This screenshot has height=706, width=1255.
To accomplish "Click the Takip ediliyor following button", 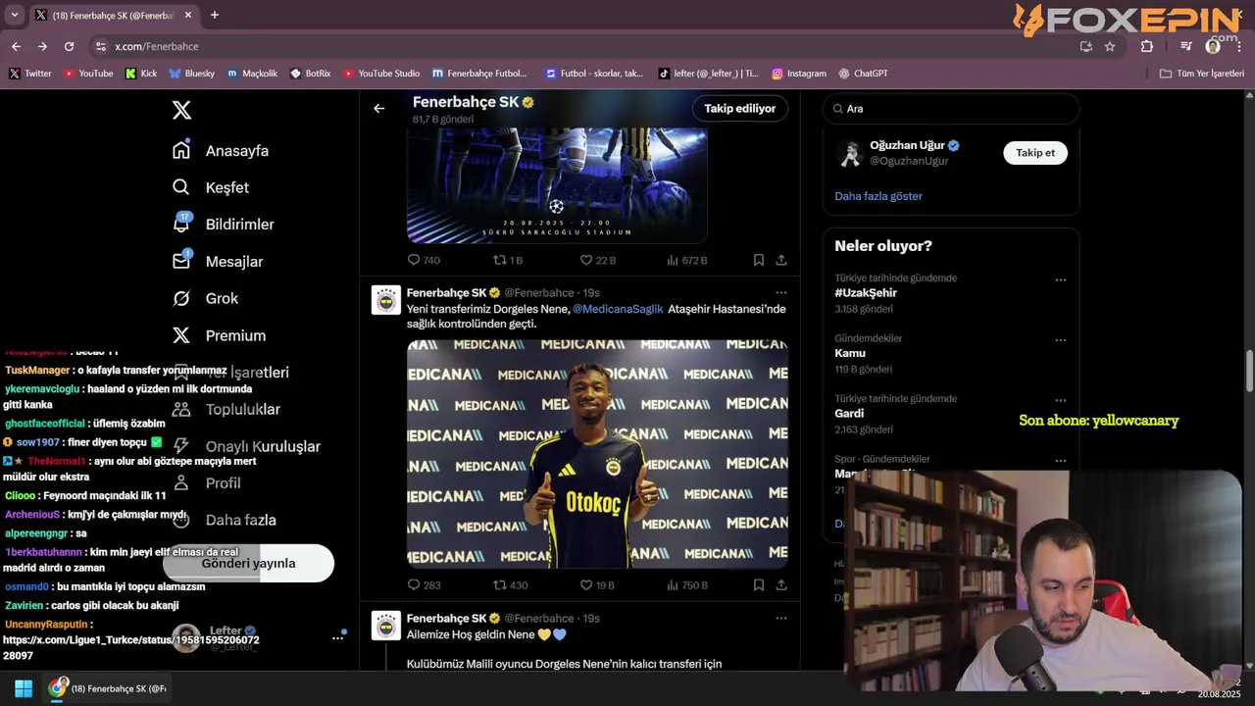I will (x=739, y=109).
